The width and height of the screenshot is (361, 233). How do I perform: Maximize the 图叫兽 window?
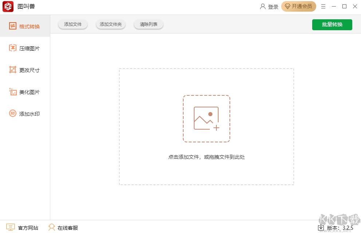[344, 7]
